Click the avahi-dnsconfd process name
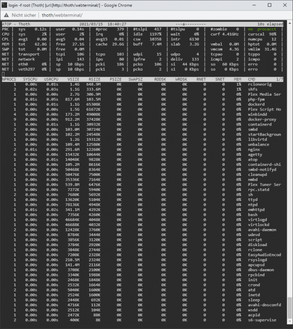This screenshot has height=329, width=293. (264, 305)
